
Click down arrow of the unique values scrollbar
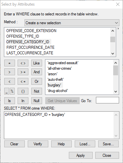[115, 92]
